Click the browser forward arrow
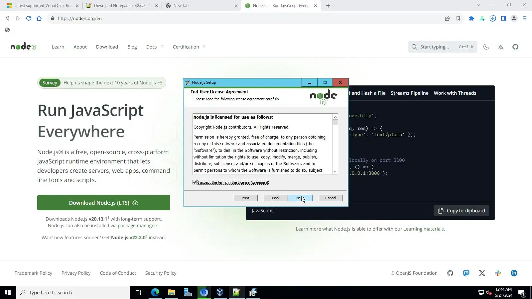 (x=18, y=18)
